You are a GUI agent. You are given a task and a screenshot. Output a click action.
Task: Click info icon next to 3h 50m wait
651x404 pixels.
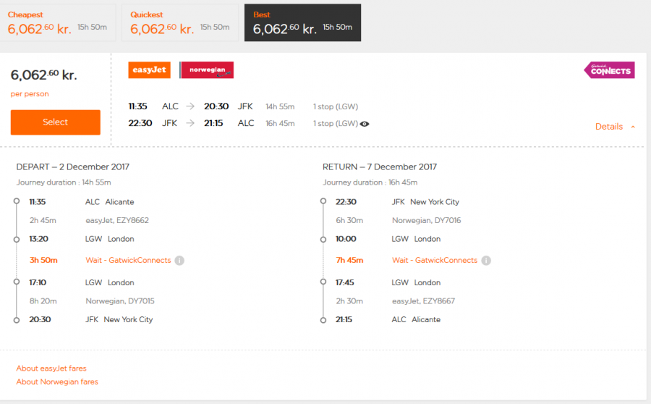[179, 261]
